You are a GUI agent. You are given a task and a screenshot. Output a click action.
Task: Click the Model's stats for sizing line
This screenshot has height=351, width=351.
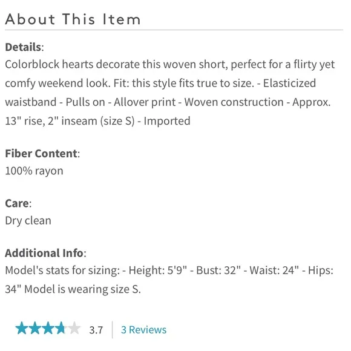[x=169, y=271]
